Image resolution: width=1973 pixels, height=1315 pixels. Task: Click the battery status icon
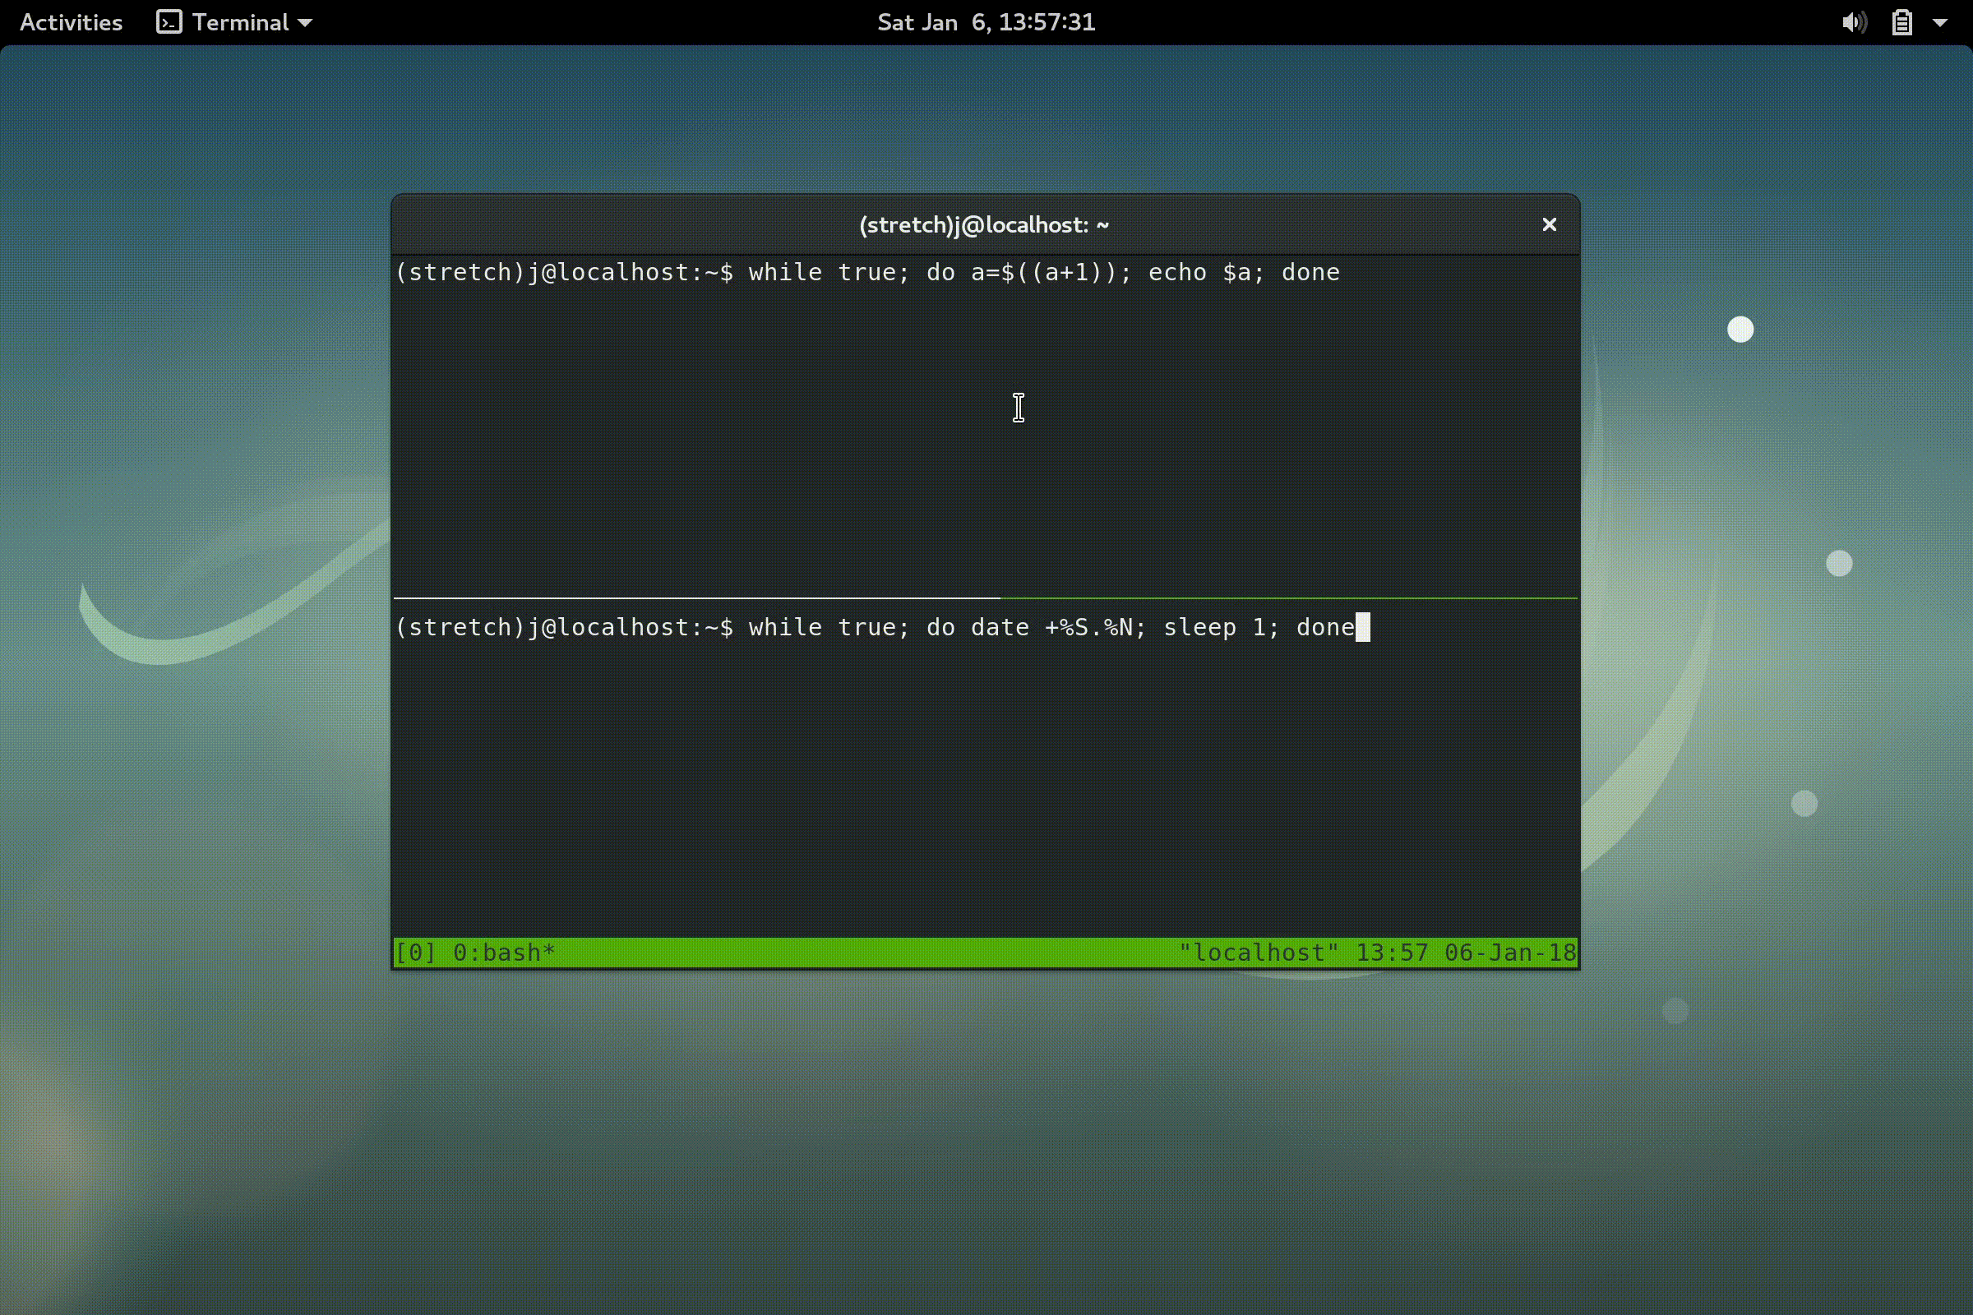(x=1901, y=23)
